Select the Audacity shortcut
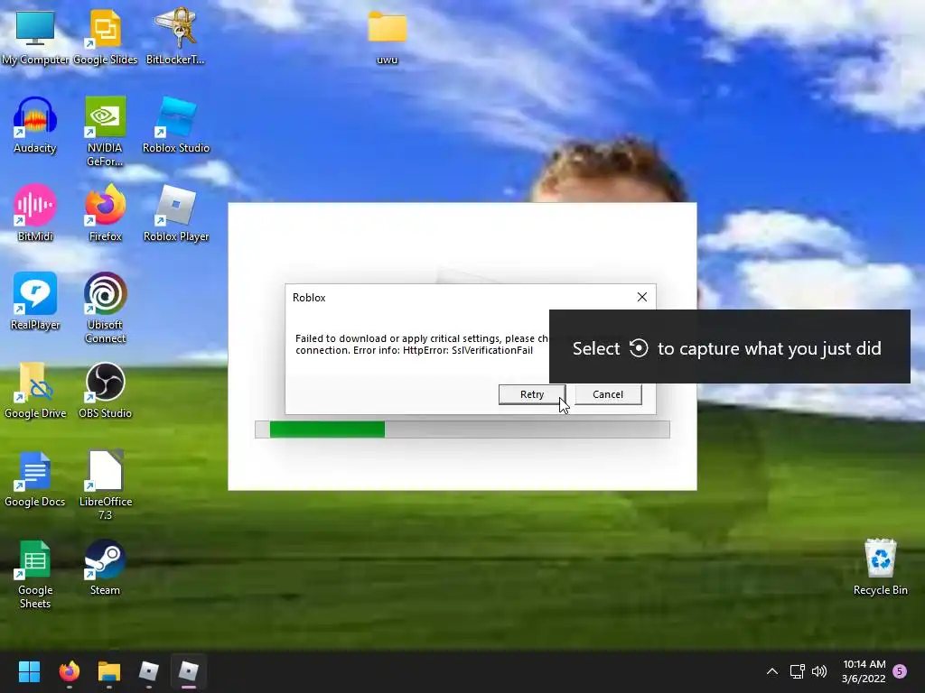The image size is (925, 693). click(x=35, y=125)
